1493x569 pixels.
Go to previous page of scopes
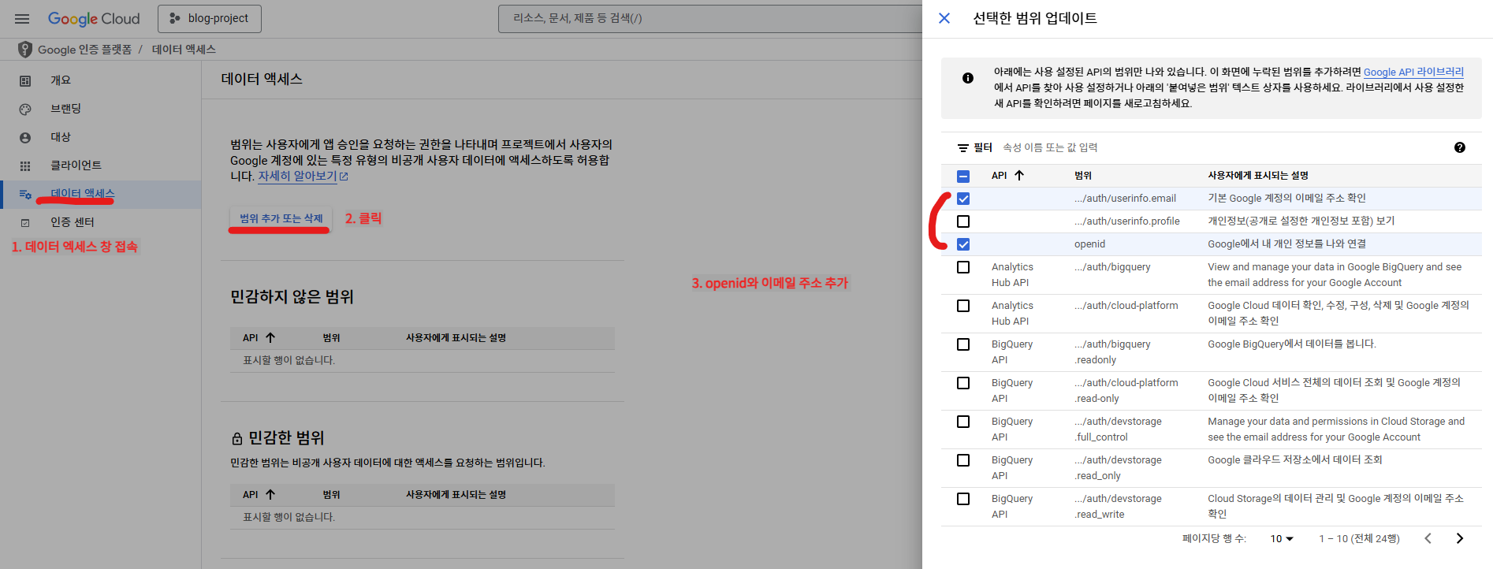pos(1428,538)
